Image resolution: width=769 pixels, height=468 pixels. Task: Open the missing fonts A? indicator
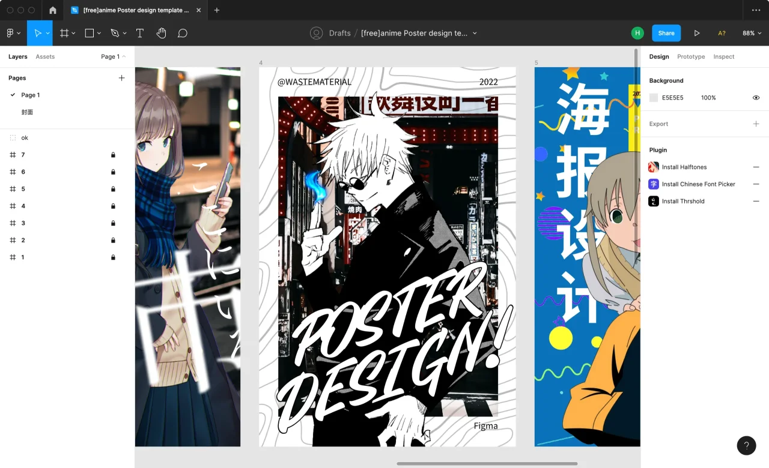point(722,33)
